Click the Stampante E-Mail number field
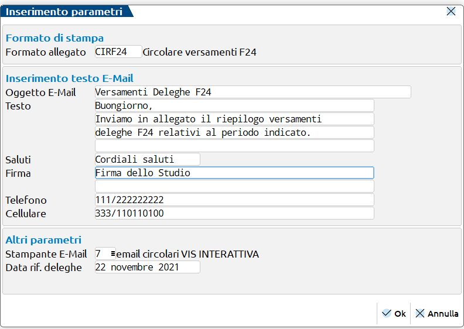 [x=101, y=254]
